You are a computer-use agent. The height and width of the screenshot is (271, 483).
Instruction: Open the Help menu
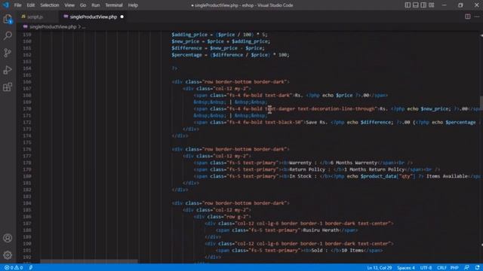tap(133, 5)
